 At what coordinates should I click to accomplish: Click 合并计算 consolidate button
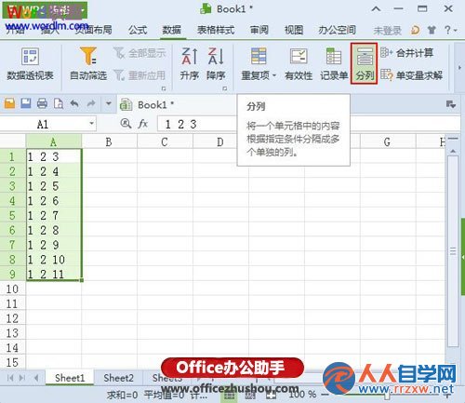click(407, 53)
